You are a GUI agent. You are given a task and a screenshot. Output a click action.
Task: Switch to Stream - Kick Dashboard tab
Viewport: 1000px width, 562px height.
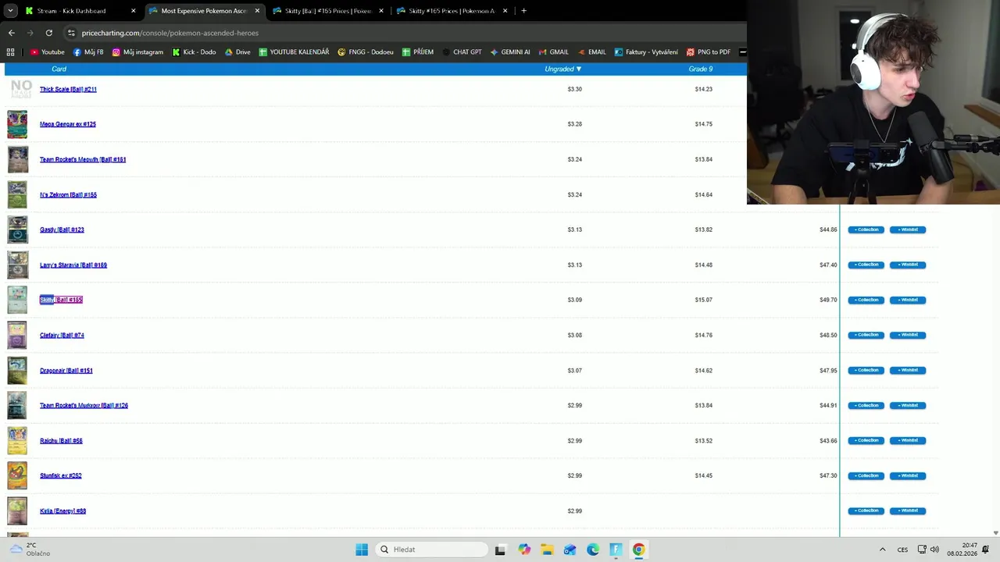pyautogui.click(x=80, y=11)
